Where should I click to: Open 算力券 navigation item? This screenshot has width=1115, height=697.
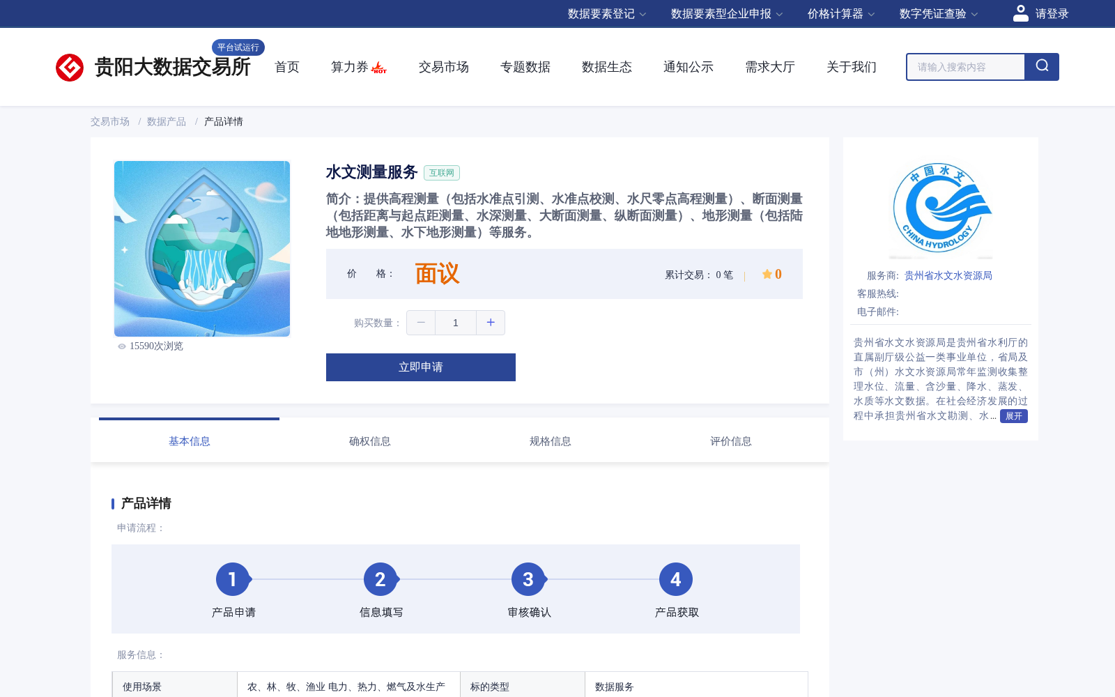(x=350, y=67)
